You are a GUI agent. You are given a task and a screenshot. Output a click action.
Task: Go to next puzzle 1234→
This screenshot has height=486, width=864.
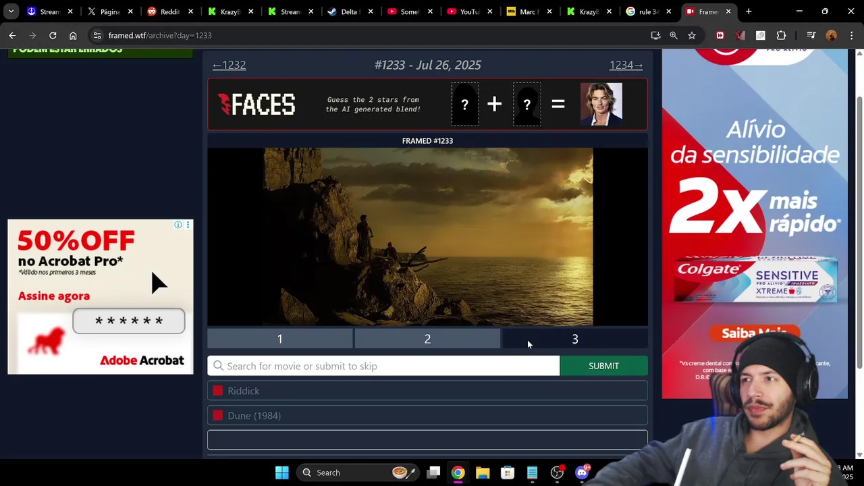click(626, 65)
